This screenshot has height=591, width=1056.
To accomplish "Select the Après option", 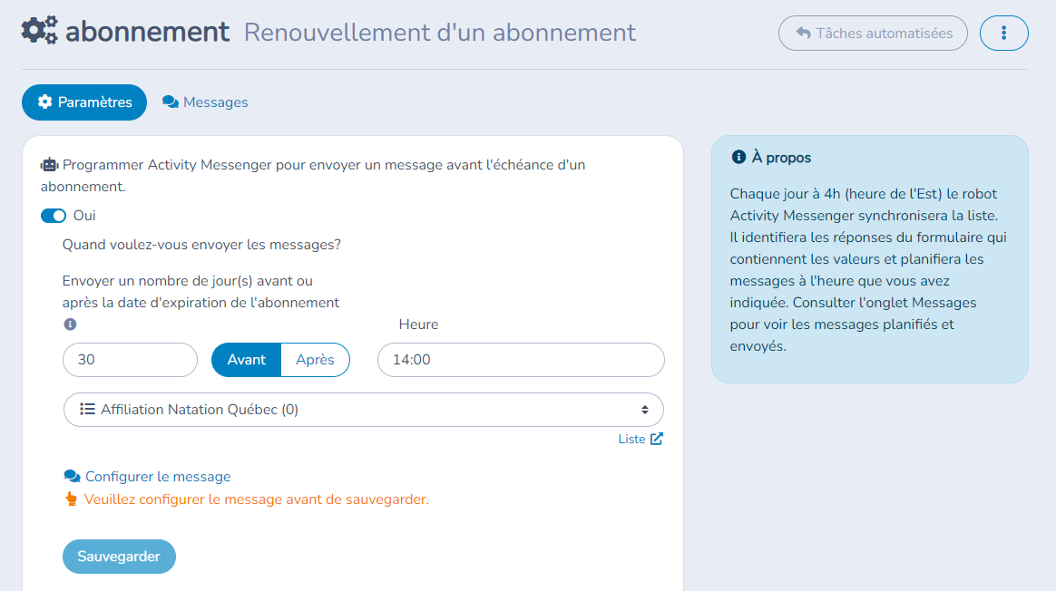I will [x=315, y=360].
